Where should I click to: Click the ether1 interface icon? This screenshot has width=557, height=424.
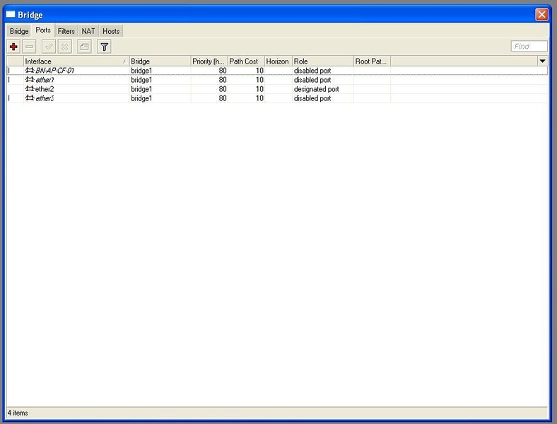[30, 80]
